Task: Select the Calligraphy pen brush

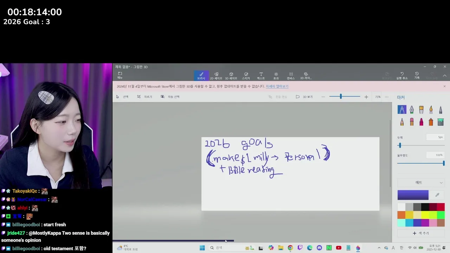Action: (412, 110)
